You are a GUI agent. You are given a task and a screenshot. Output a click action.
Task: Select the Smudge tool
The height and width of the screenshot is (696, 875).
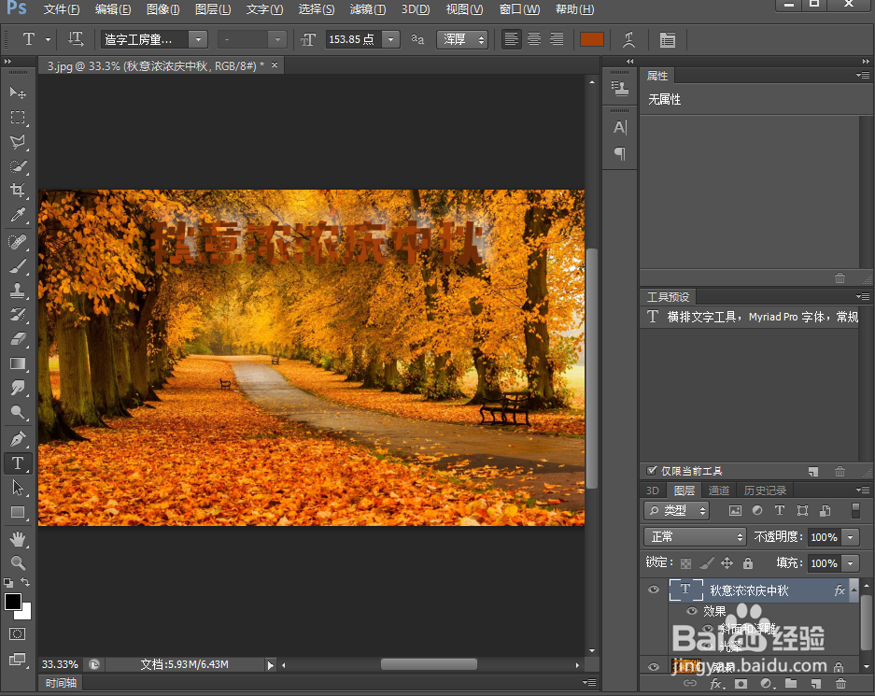pos(18,388)
